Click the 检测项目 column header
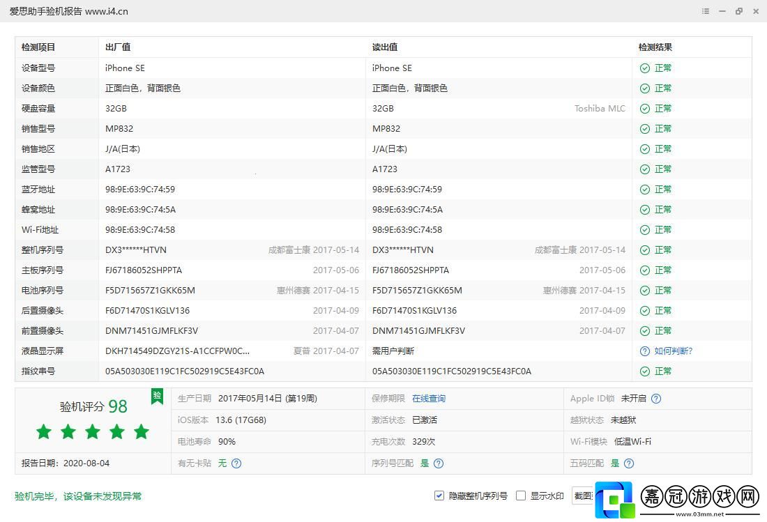The width and height of the screenshot is (767, 522). pyautogui.click(x=38, y=47)
